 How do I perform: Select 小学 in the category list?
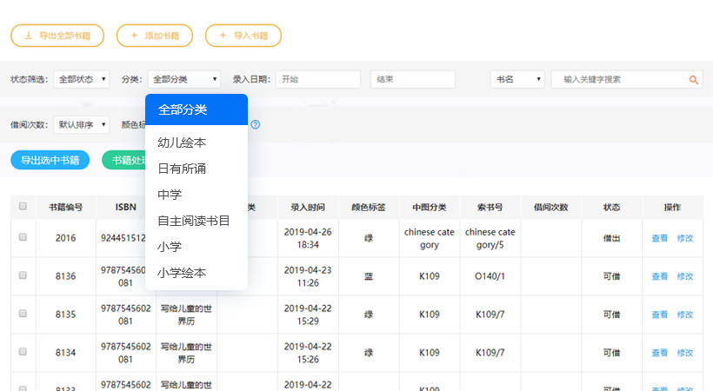coord(197,247)
